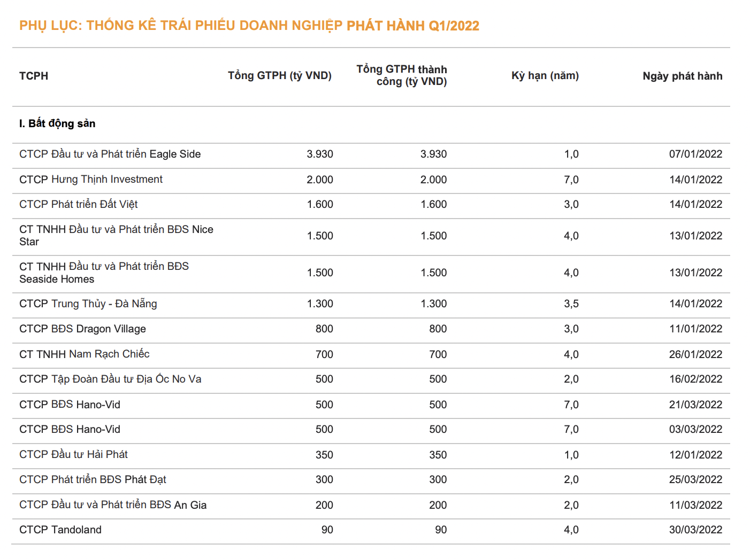This screenshot has width=750, height=559.
Task: Click the CTCP Tandoland row name
Action: tap(60, 530)
